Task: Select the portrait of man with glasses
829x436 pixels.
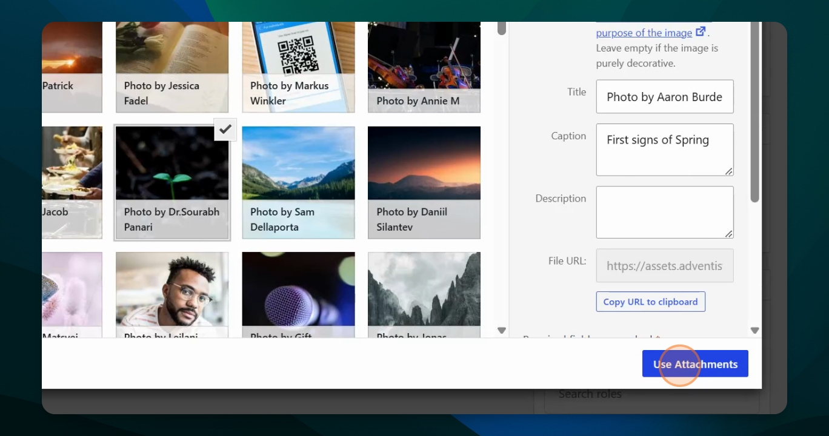Action: [172, 295]
